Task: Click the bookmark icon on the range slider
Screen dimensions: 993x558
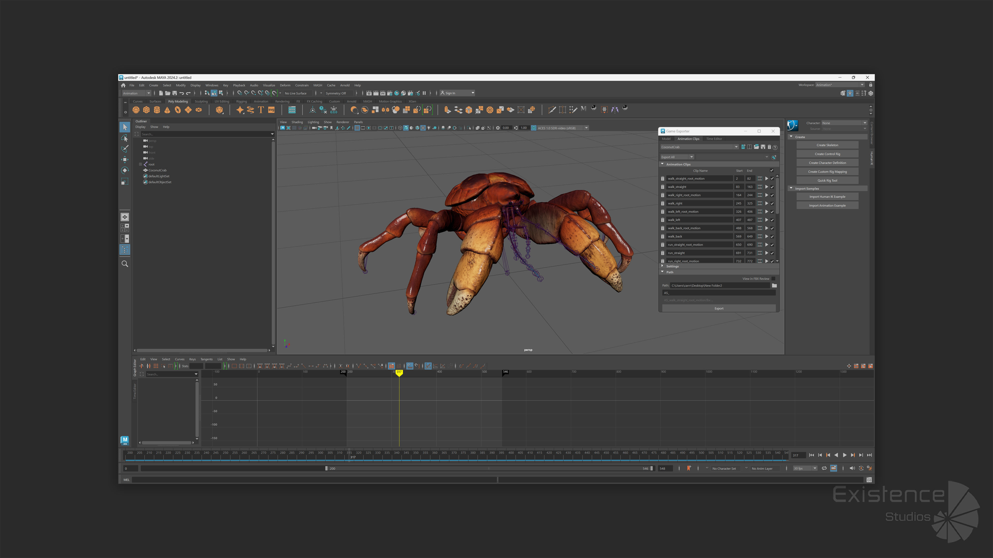Action: pyautogui.click(x=689, y=468)
